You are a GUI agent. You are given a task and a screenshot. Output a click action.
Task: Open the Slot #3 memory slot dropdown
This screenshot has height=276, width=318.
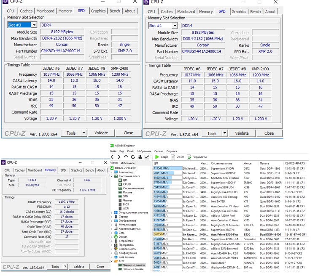[34, 25]
